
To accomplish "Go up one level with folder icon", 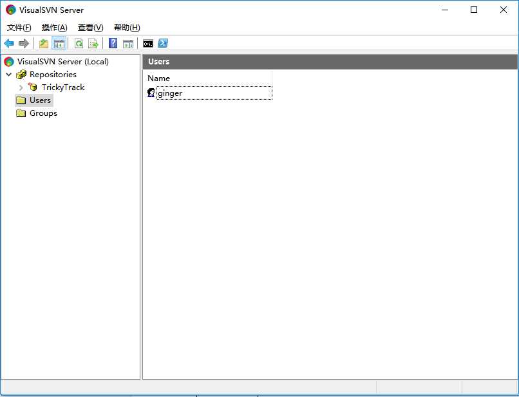I will coord(44,43).
